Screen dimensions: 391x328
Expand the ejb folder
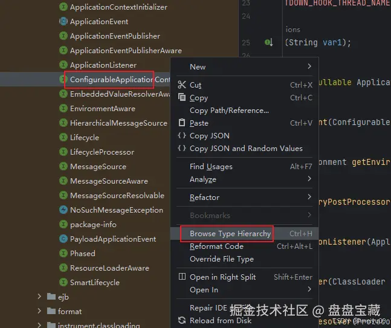click(39, 297)
